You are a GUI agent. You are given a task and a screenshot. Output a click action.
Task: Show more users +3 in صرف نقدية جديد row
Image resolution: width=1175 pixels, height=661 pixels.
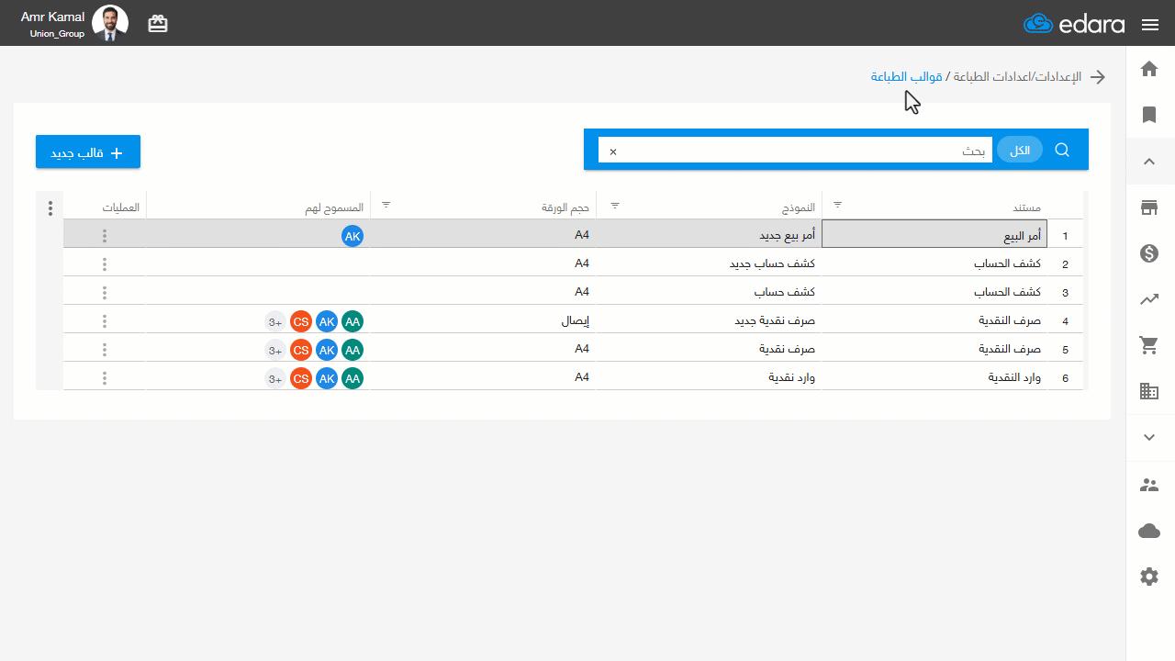[x=275, y=321]
